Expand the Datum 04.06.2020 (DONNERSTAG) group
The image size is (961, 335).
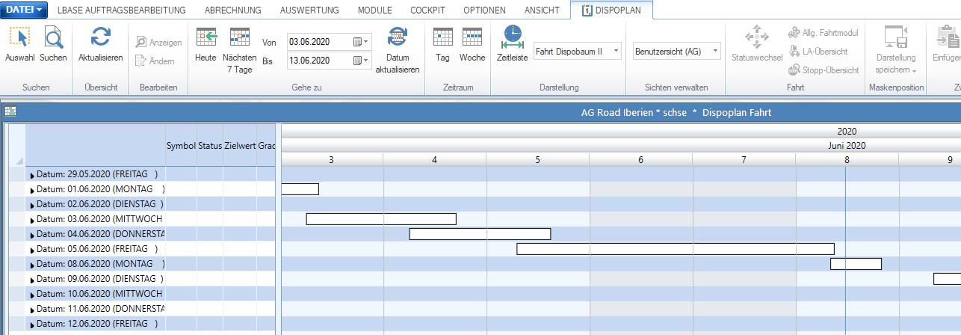point(32,235)
